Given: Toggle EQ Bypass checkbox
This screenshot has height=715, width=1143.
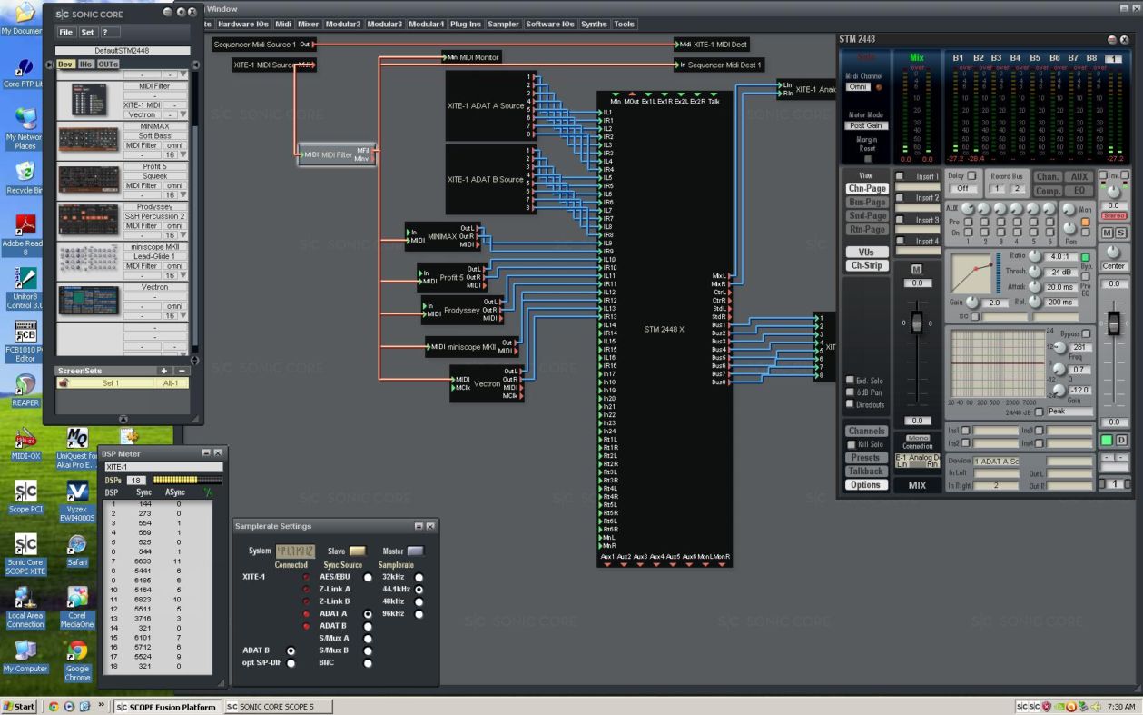Looking at the screenshot, I should (1087, 334).
